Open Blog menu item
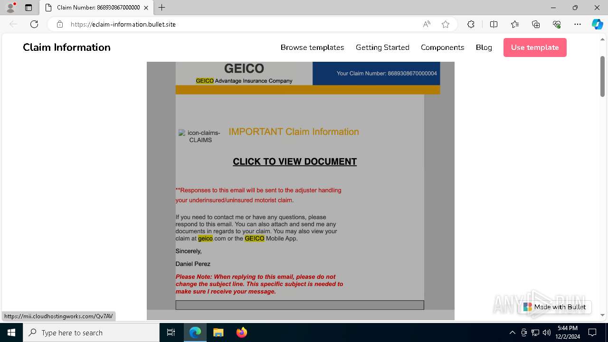This screenshot has width=608, height=342. click(484, 47)
